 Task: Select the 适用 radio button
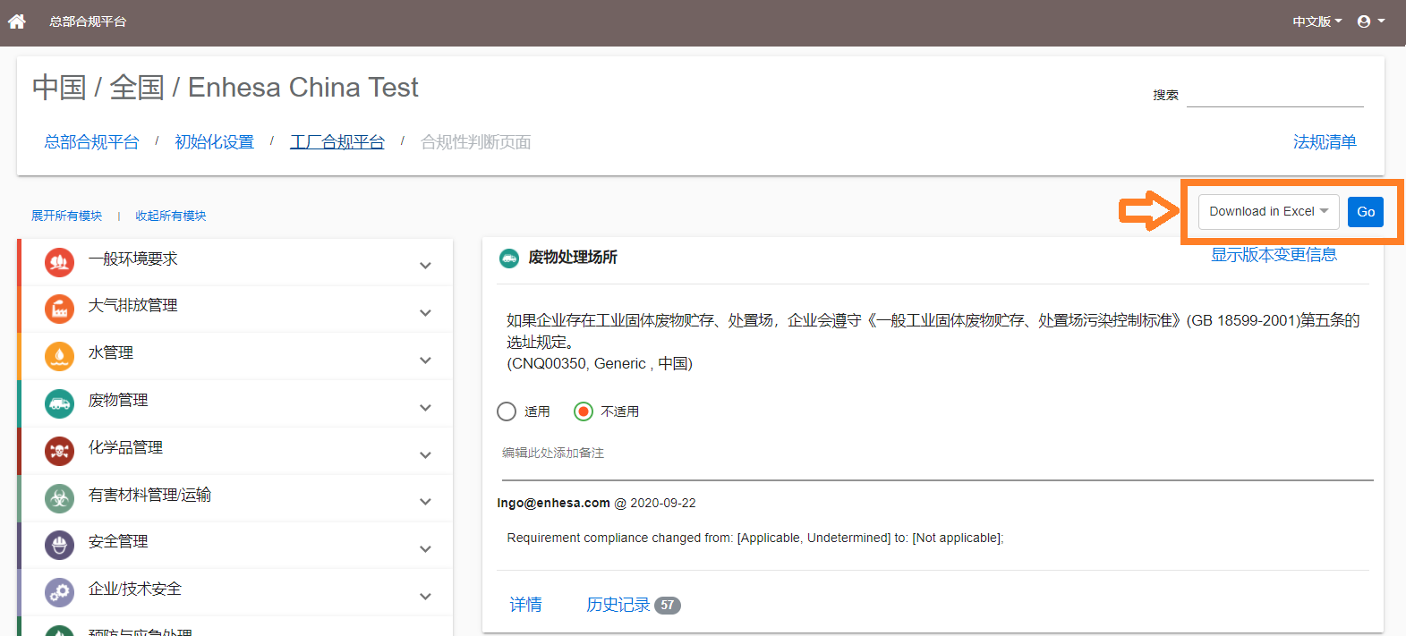click(x=507, y=411)
